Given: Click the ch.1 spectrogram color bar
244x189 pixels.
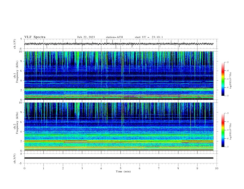Looking at the screenshot, I should coord(223,79).
